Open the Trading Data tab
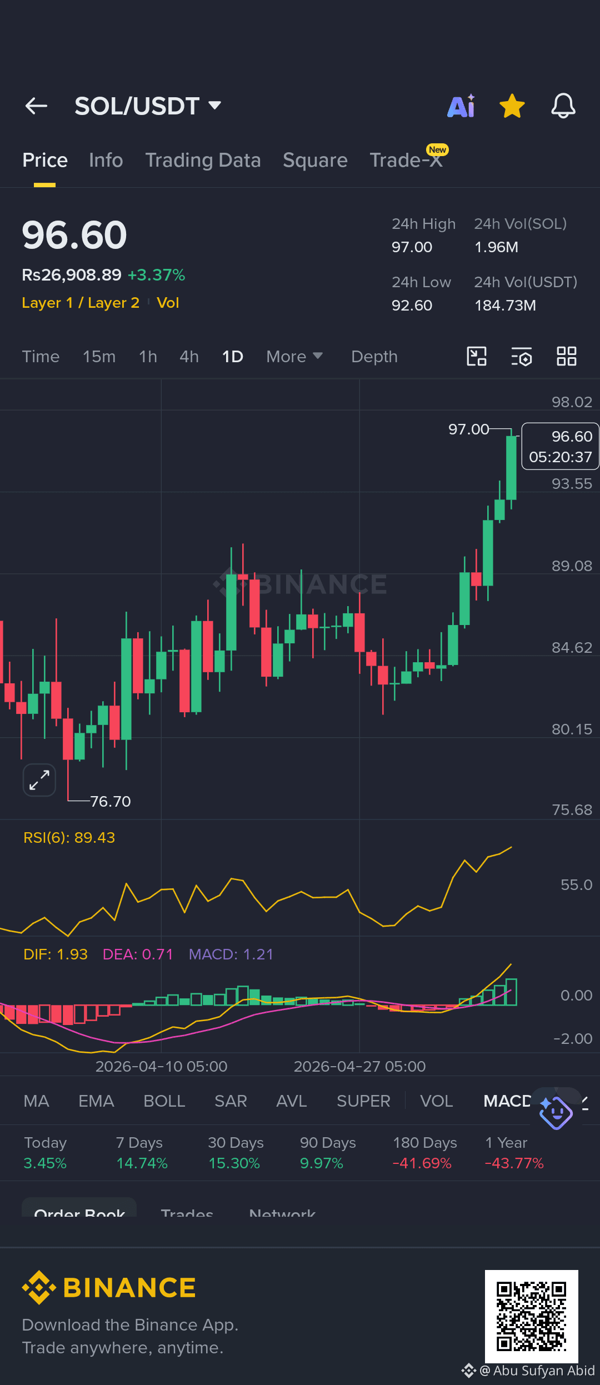 tap(203, 160)
